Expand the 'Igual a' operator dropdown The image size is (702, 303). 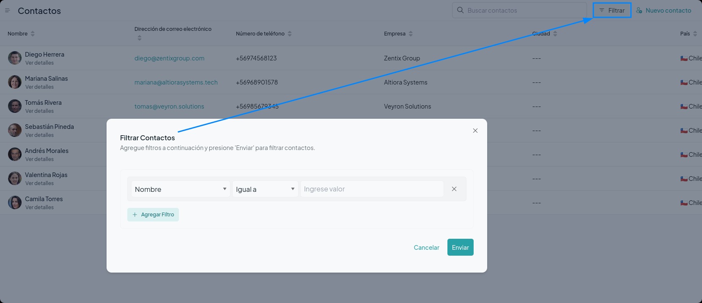pyautogui.click(x=265, y=189)
